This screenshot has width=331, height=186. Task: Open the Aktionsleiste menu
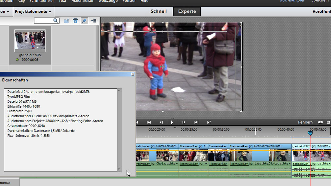tap(82, 1)
